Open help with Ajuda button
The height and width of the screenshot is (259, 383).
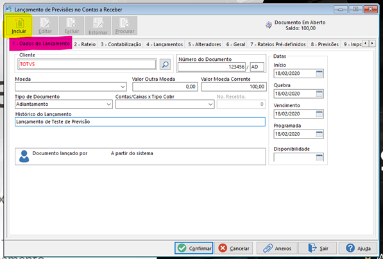point(358,248)
